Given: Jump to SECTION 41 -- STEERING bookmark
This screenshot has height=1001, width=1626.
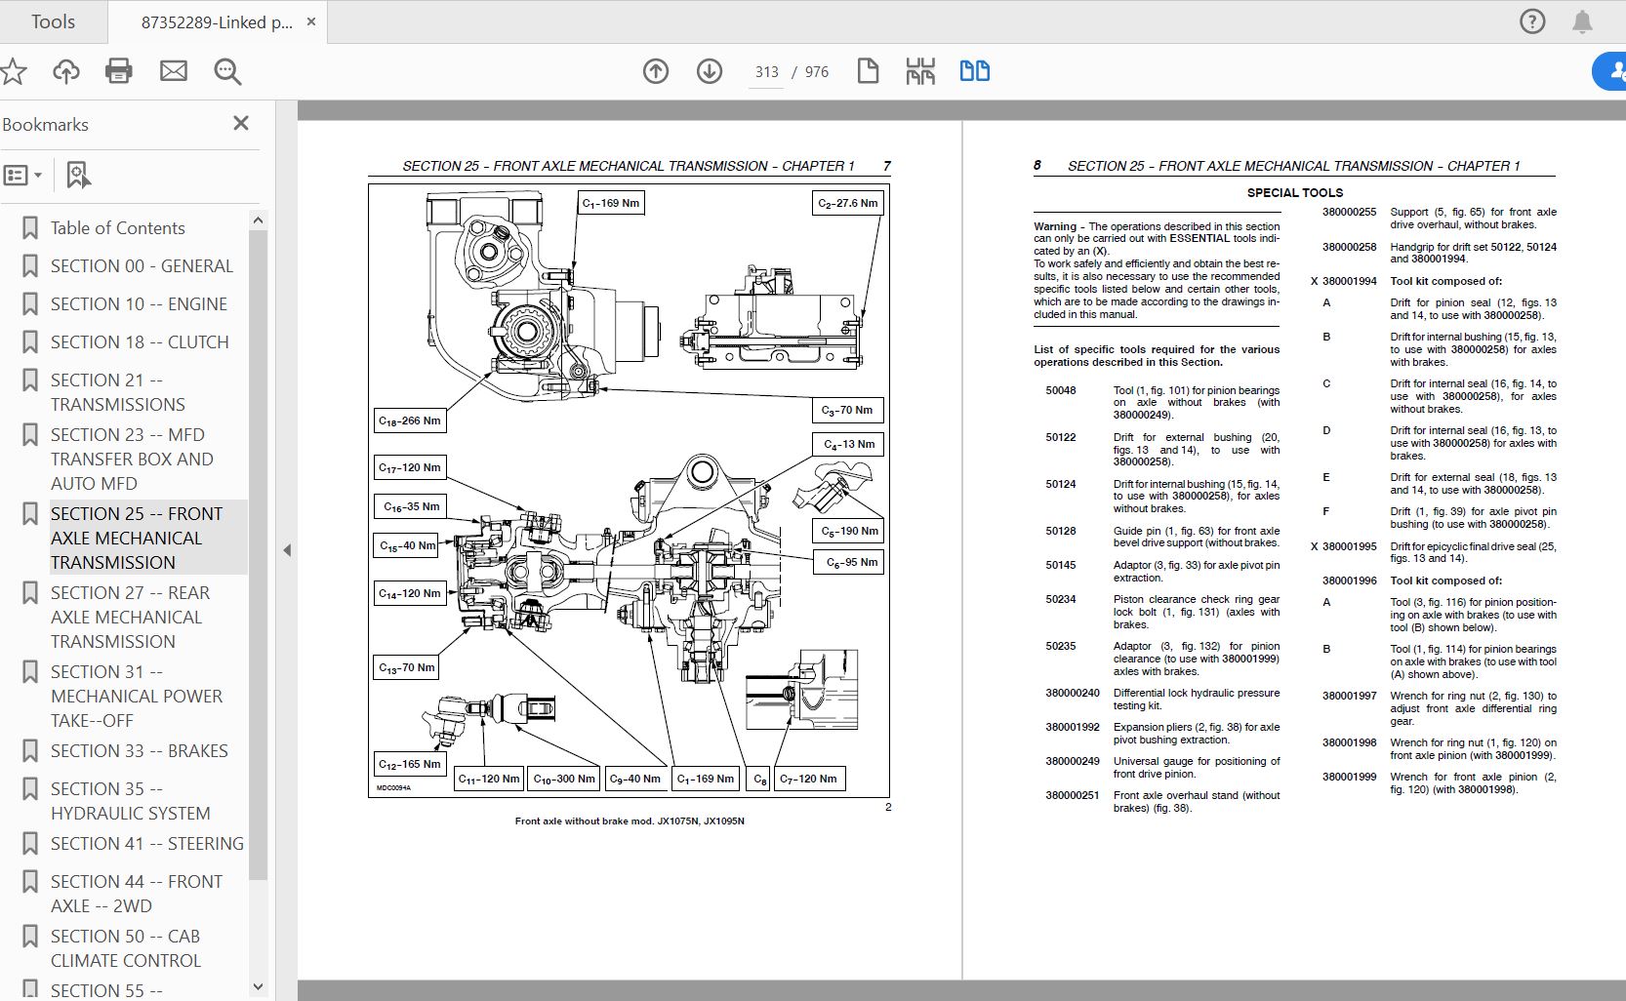Looking at the screenshot, I should 146,844.
